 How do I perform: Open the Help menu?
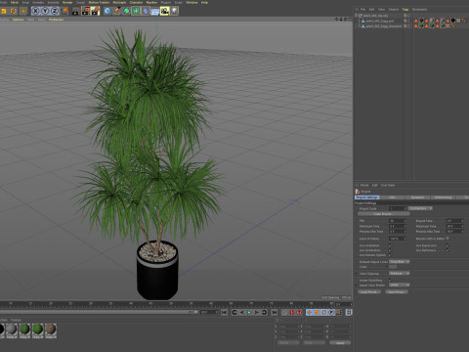(x=204, y=2)
